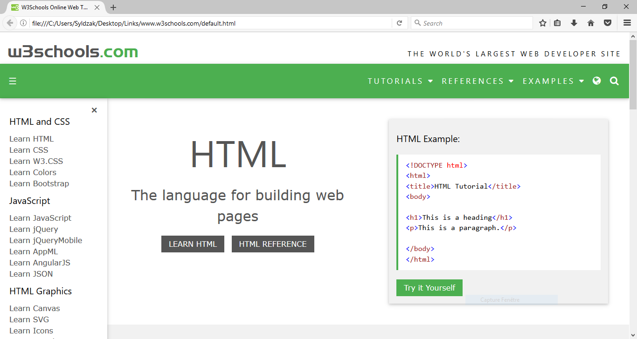637x339 pixels.
Task: Close the left sidebar with X
Action: [94, 110]
